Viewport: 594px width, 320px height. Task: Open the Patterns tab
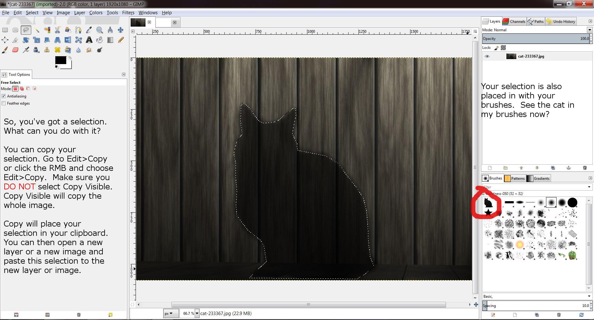(x=514, y=178)
